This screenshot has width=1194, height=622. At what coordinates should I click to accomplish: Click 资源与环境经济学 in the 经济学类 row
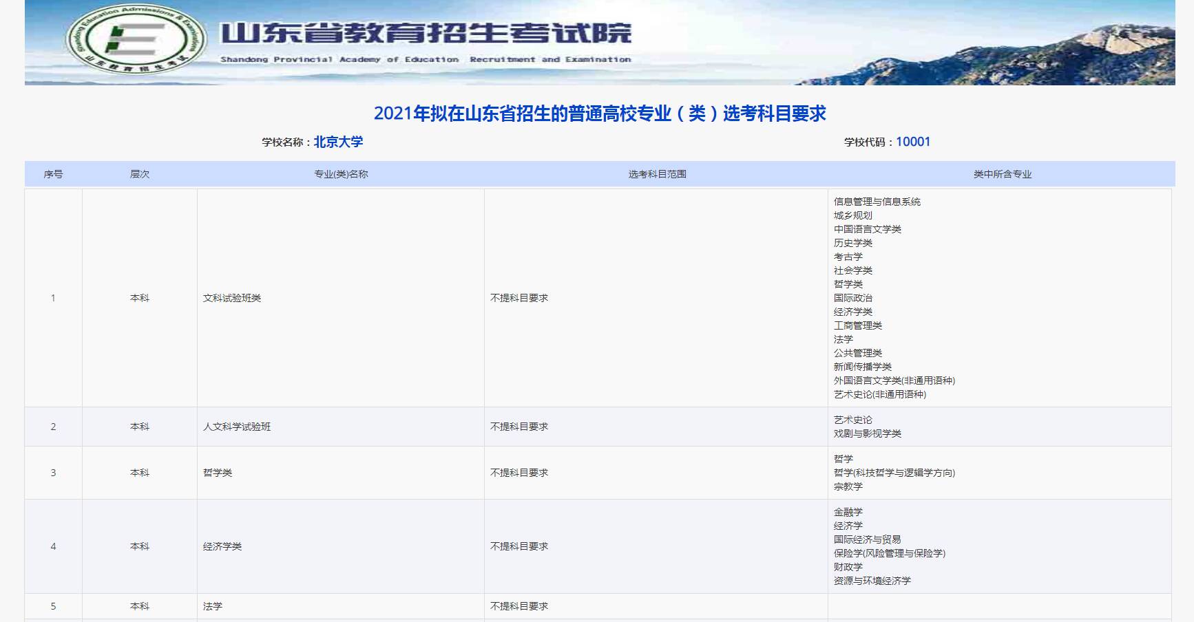pyautogui.click(x=872, y=581)
